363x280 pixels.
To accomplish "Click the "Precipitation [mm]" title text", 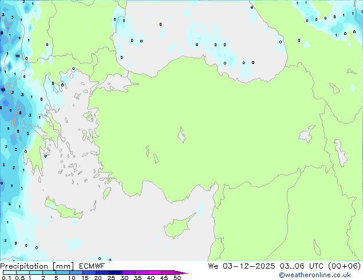I will pos(37,266).
